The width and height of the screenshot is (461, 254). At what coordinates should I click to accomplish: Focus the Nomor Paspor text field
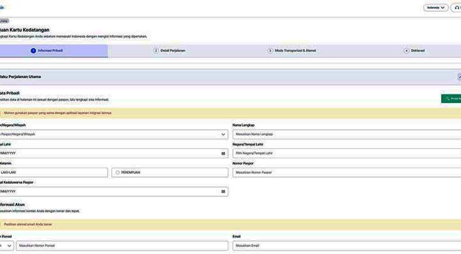point(346,173)
